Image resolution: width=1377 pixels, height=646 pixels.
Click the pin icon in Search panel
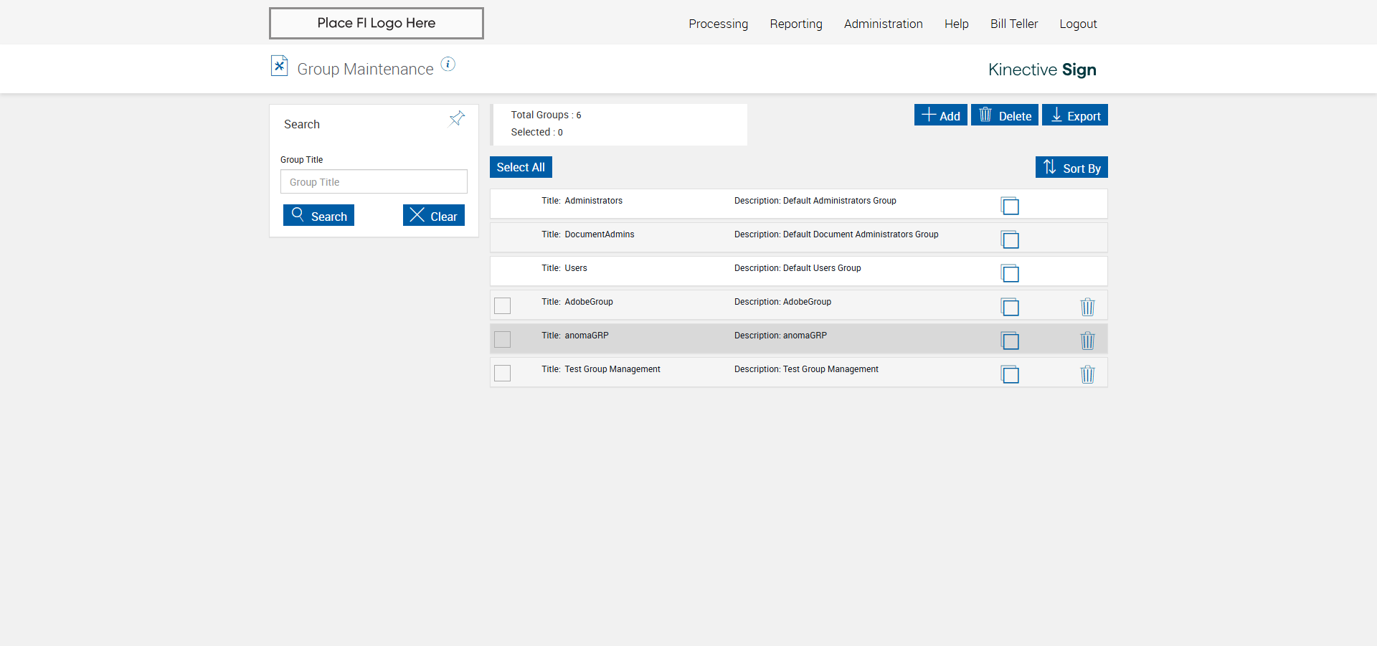[457, 118]
